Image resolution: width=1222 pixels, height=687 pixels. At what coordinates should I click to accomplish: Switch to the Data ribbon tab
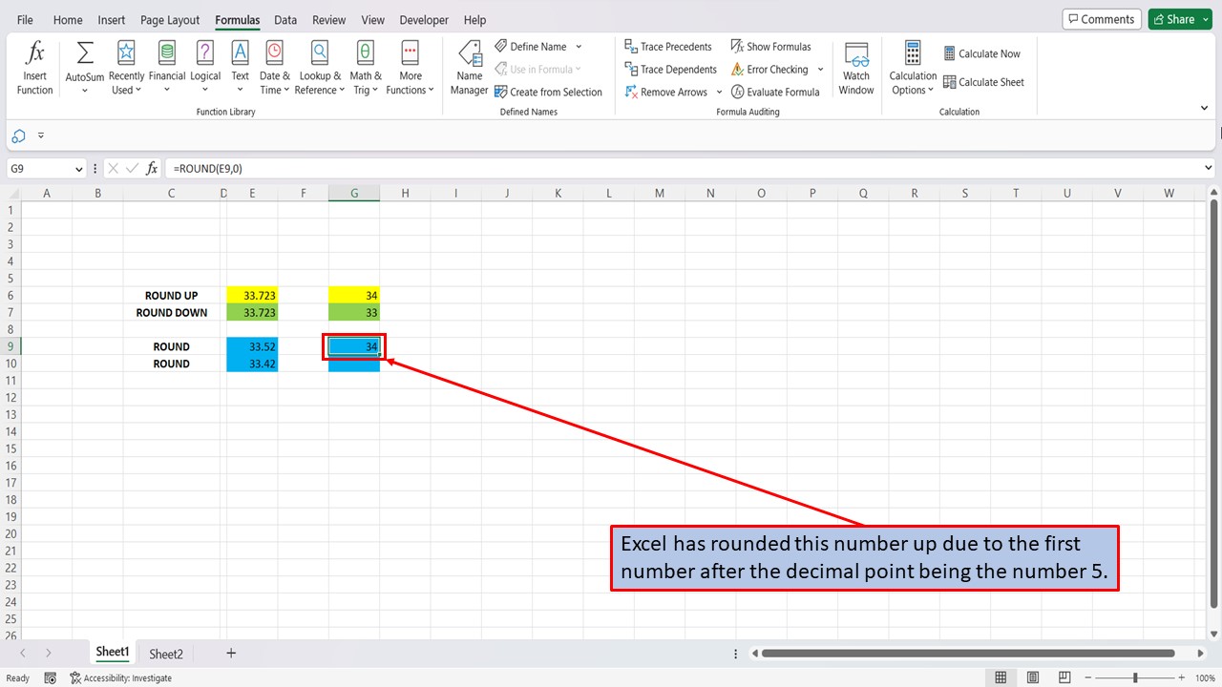[284, 19]
